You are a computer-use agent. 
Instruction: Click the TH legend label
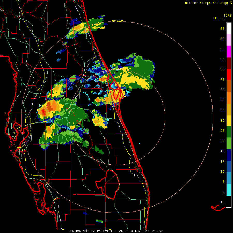222,202
